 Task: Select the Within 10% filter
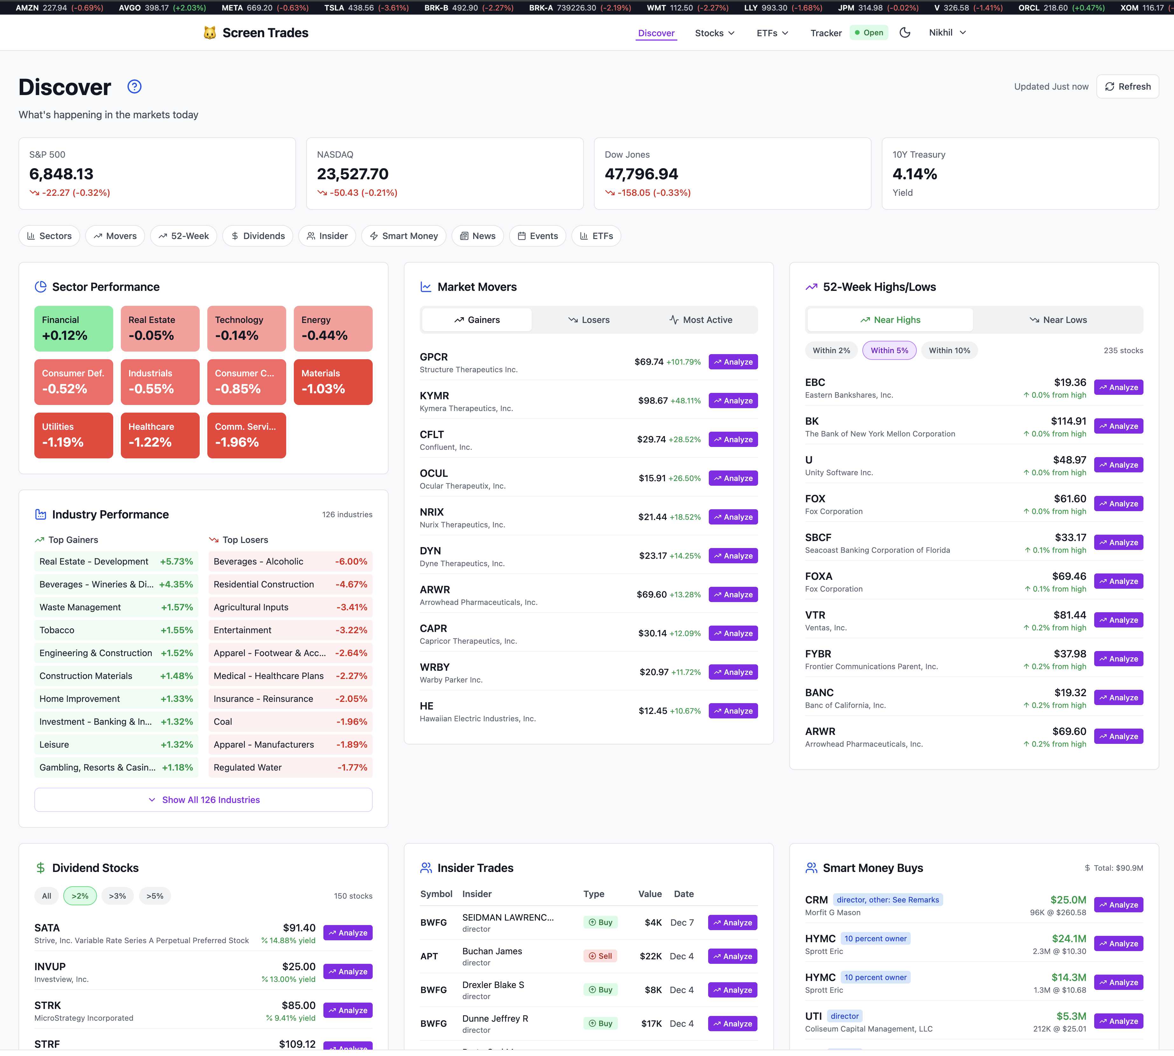coord(950,350)
